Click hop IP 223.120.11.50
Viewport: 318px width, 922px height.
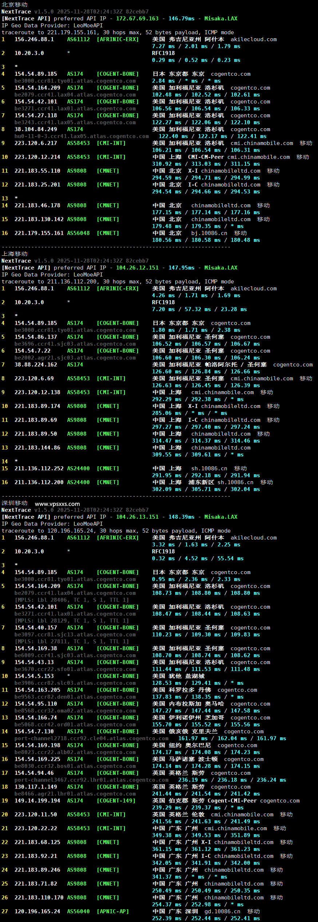(36, 815)
